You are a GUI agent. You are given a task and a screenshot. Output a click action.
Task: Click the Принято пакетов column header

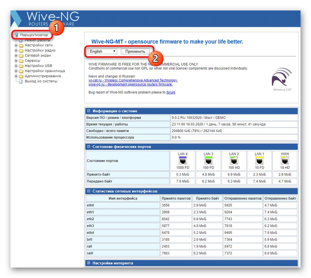click(x=176, y=198)
